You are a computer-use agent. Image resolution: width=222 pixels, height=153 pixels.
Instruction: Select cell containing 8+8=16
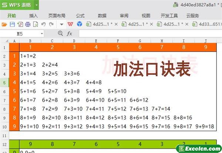tap(184, 118)
